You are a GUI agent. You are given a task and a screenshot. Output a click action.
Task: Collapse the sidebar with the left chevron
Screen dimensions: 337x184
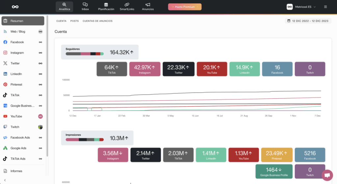tap(5, 180)
